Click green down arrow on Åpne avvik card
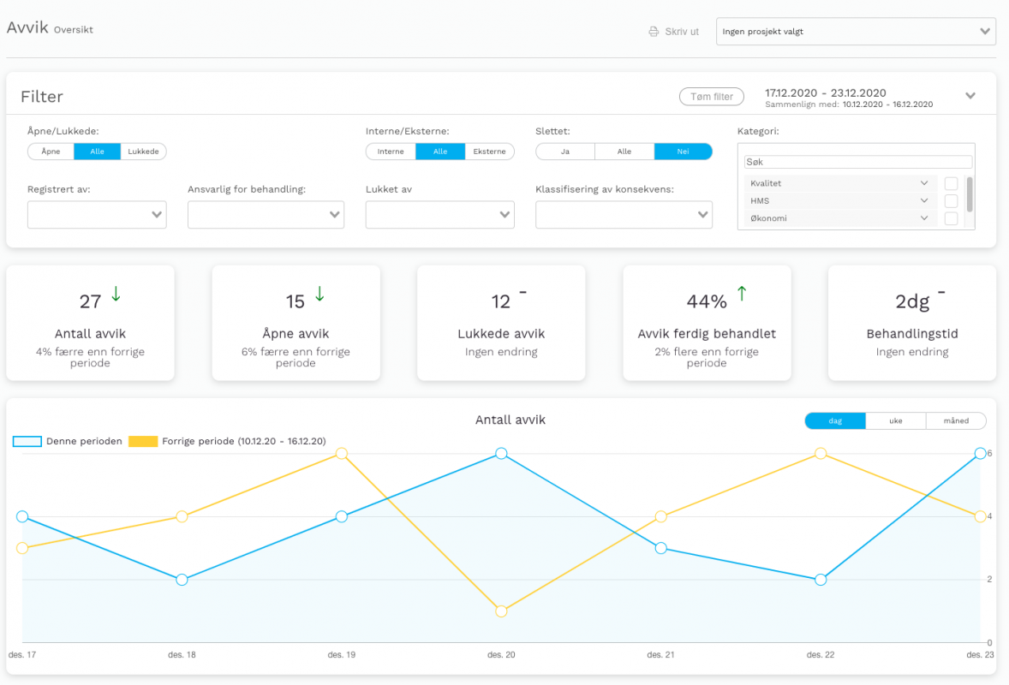 tap(319, 294)
